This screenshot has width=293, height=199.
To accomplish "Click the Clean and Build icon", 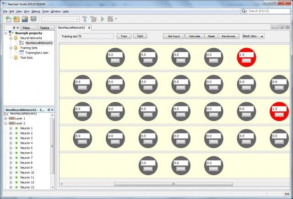I will 93,19.
